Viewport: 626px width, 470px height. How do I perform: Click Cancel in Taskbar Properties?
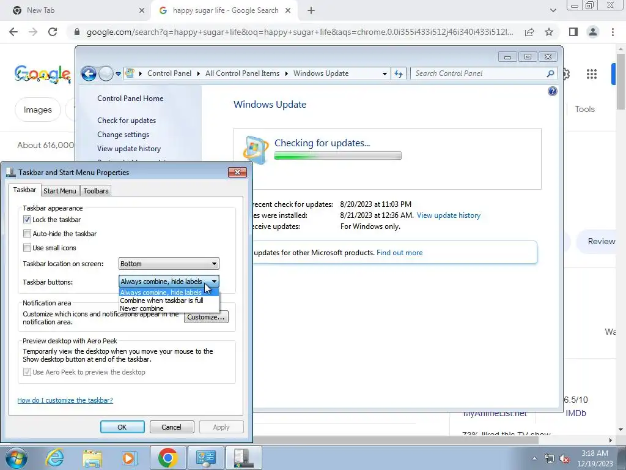pos(172,427)
